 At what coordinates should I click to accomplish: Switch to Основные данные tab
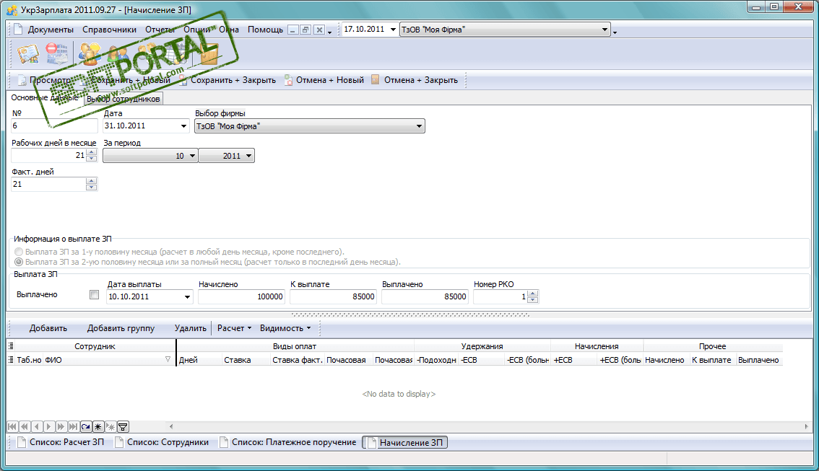point(45,97)
